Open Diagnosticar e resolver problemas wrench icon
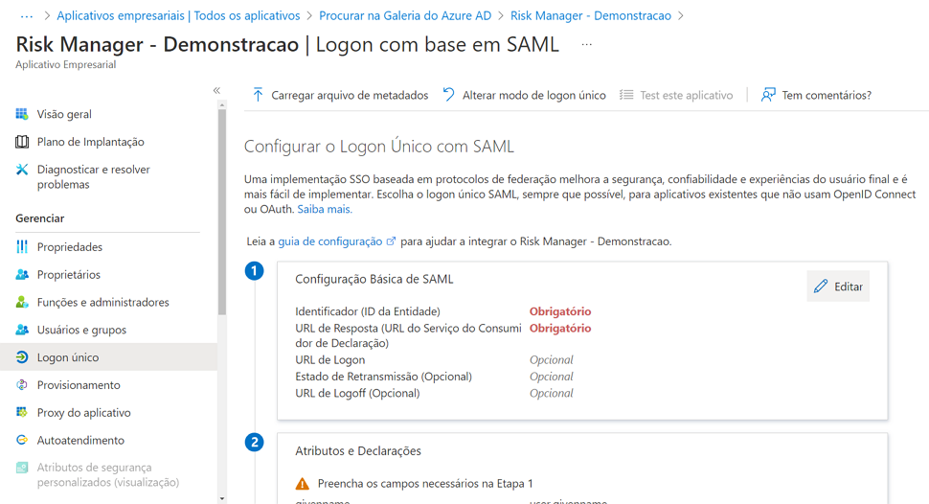Viewport: 929px width, 504px height. point(22,170)
